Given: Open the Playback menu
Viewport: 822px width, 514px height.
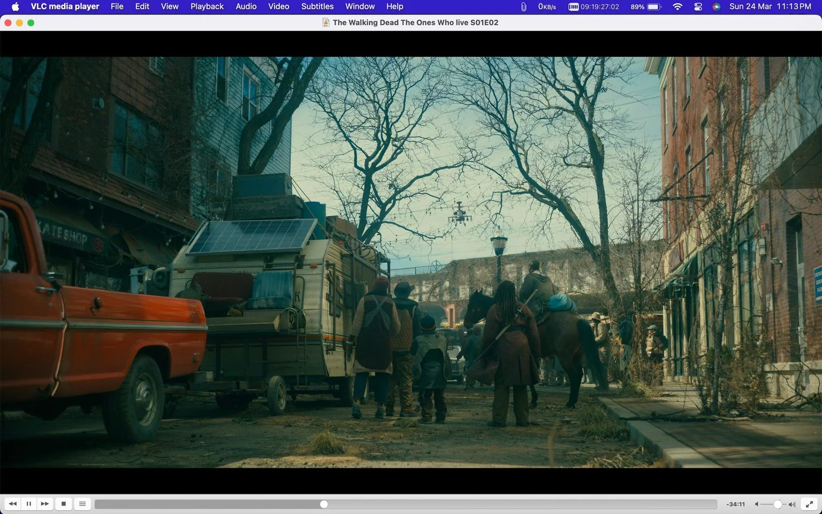Looking at the screenshot, I should (207, 6).
